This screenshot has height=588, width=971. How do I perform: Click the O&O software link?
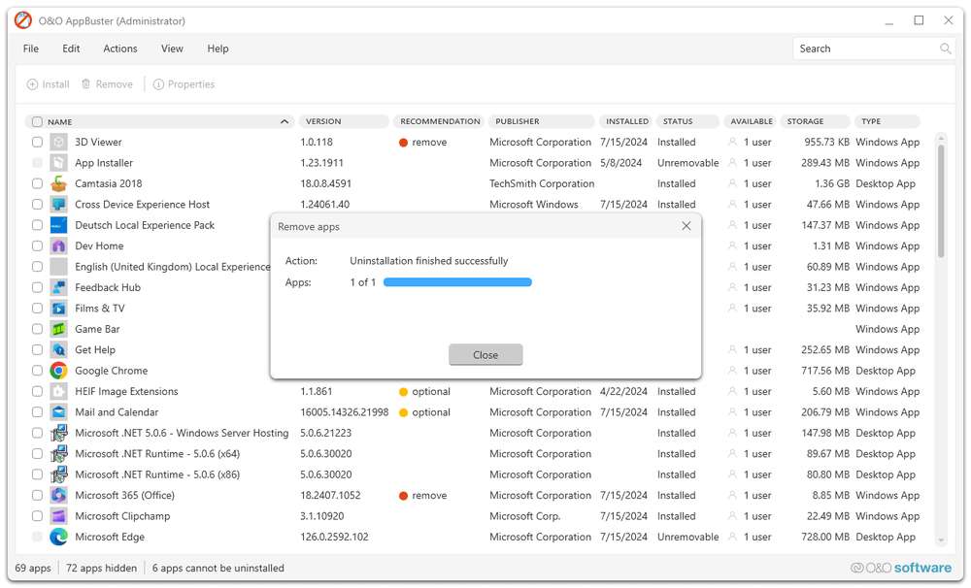pos(901,568)
